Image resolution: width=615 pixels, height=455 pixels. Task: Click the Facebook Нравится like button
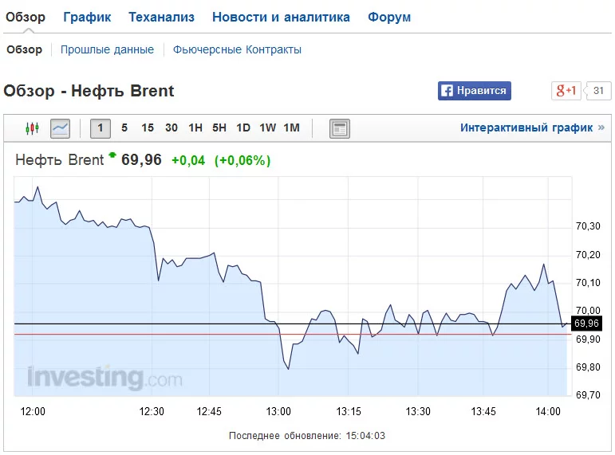pyautogui.click(x=474, y=91)
